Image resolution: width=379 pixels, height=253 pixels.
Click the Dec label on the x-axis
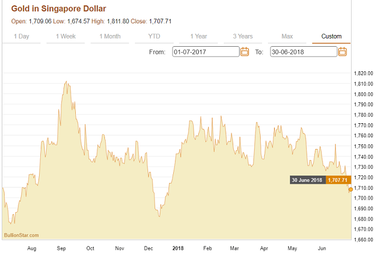[x=149, y=248]
